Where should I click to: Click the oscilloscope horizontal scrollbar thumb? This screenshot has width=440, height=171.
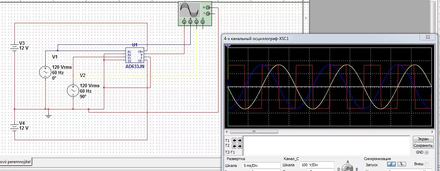(254, 132)
